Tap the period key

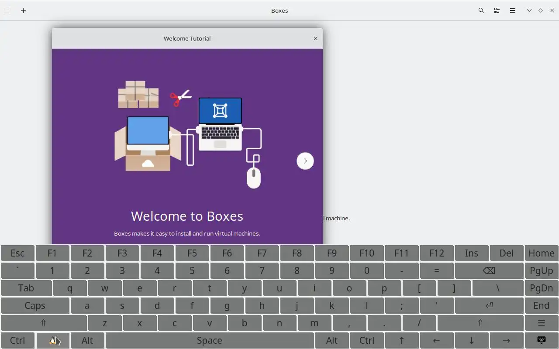click(x=384, y=323)
